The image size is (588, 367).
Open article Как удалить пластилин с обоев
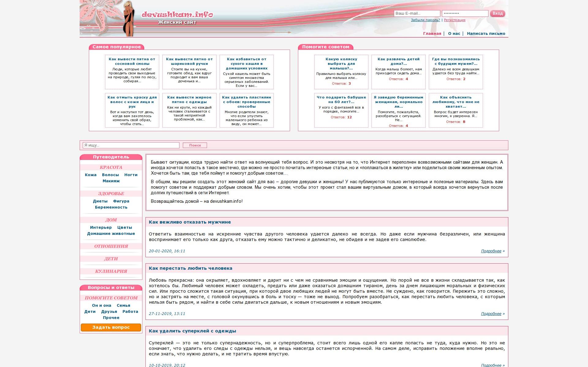point(247,102)
